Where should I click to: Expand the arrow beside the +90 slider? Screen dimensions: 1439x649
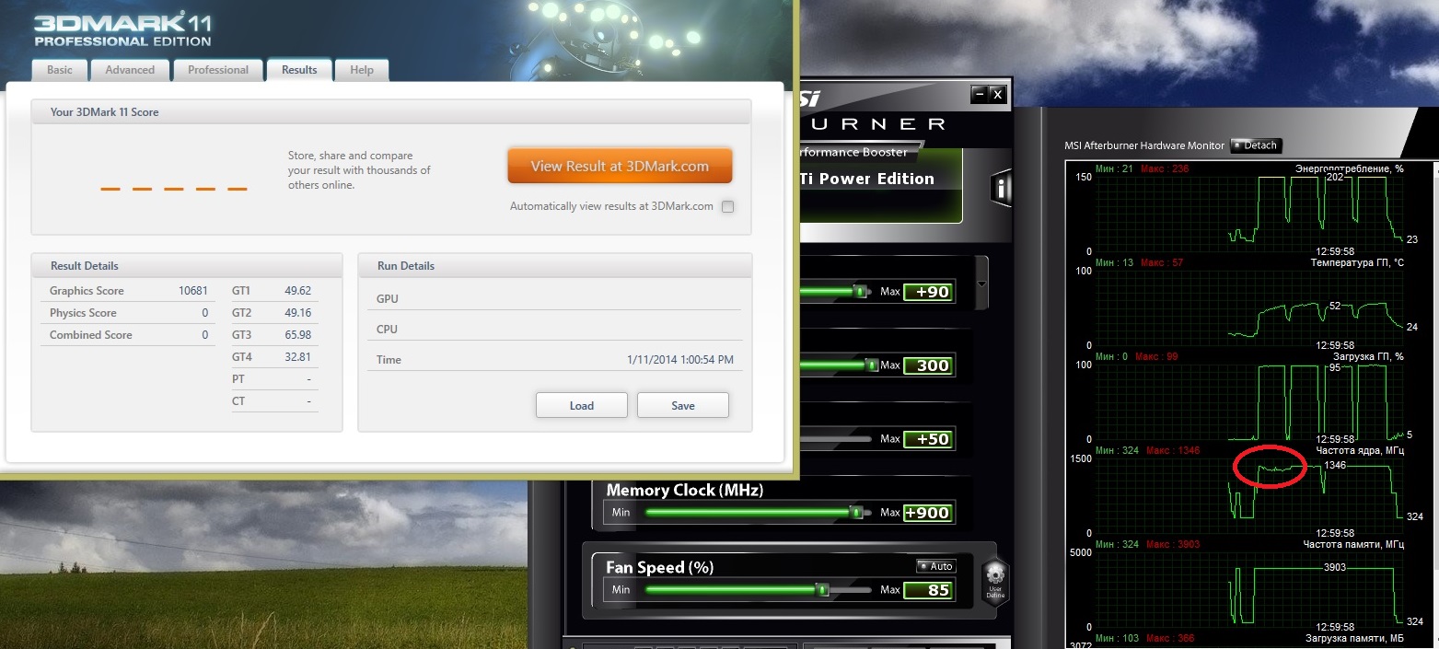981,284
